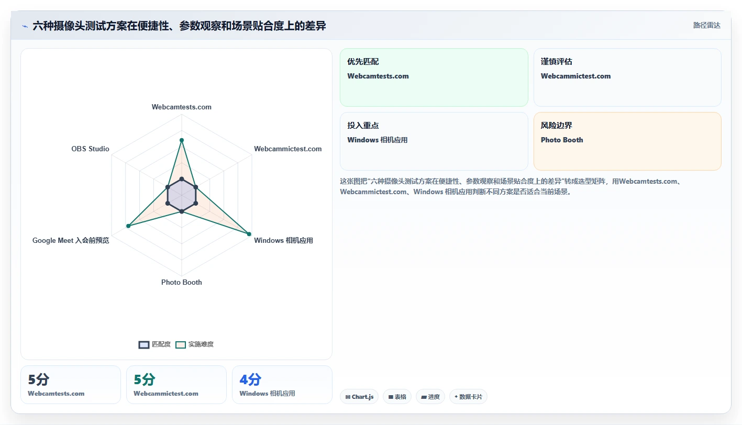
Task: Click the 5分 Webcamtests.com stat card
Action: [71, 385]
